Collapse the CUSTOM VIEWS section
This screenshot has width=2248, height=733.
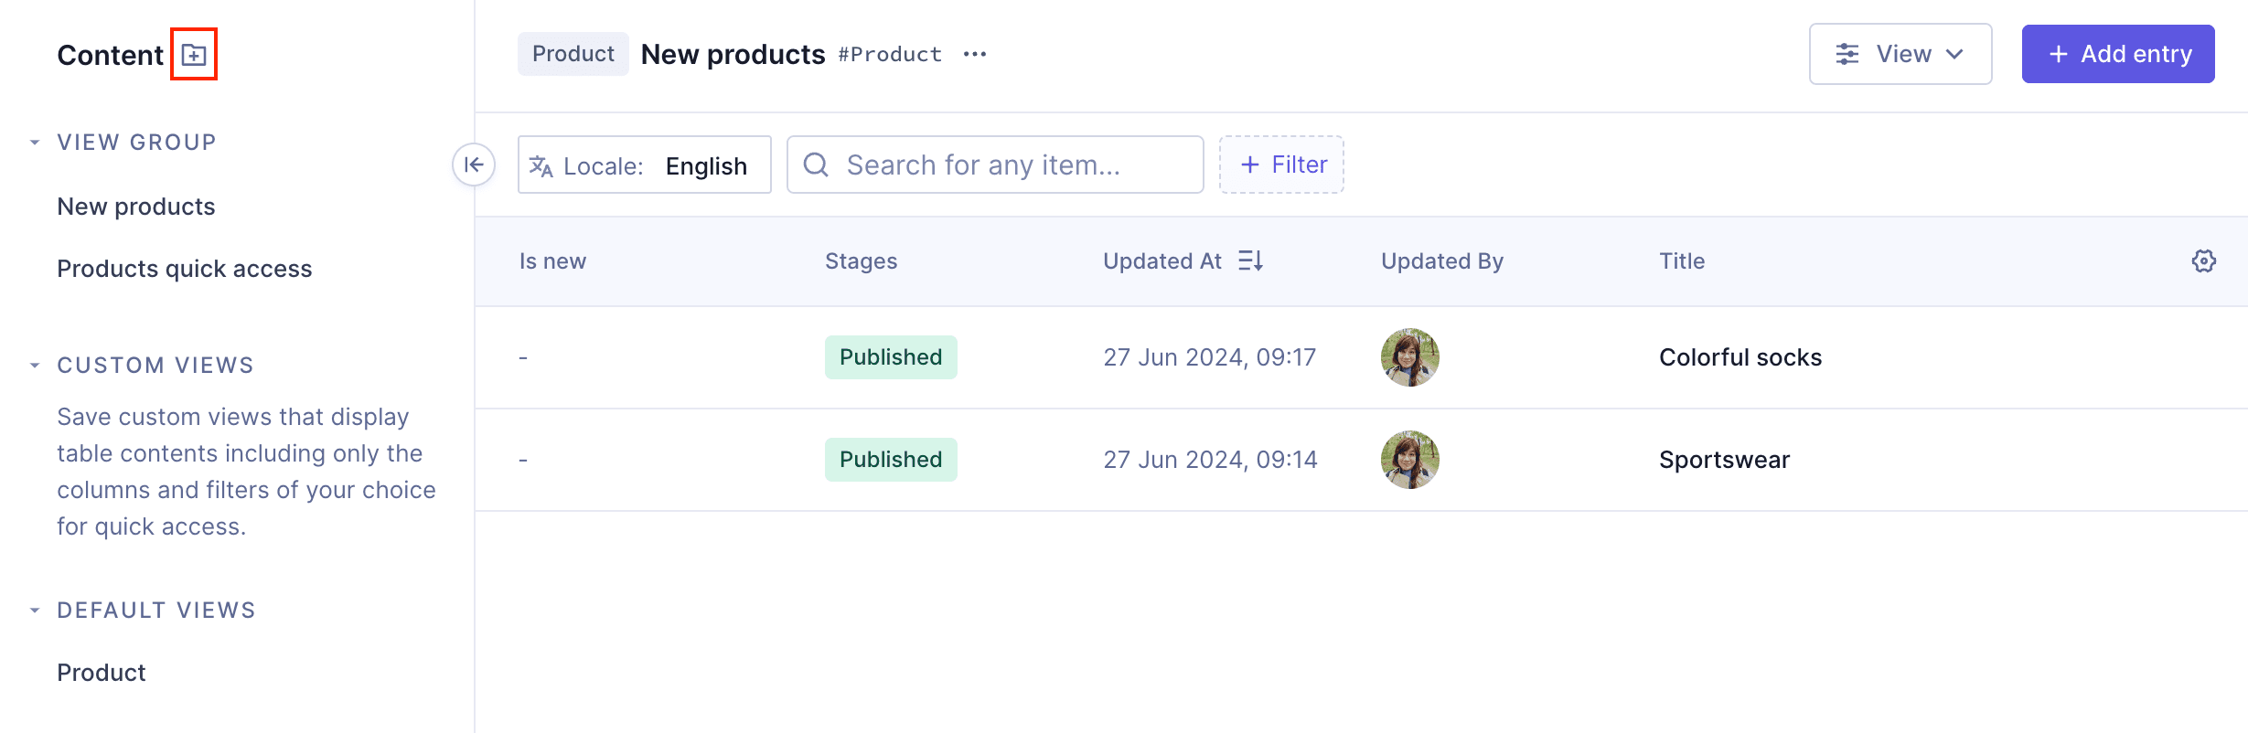click(x=34, y=364)
